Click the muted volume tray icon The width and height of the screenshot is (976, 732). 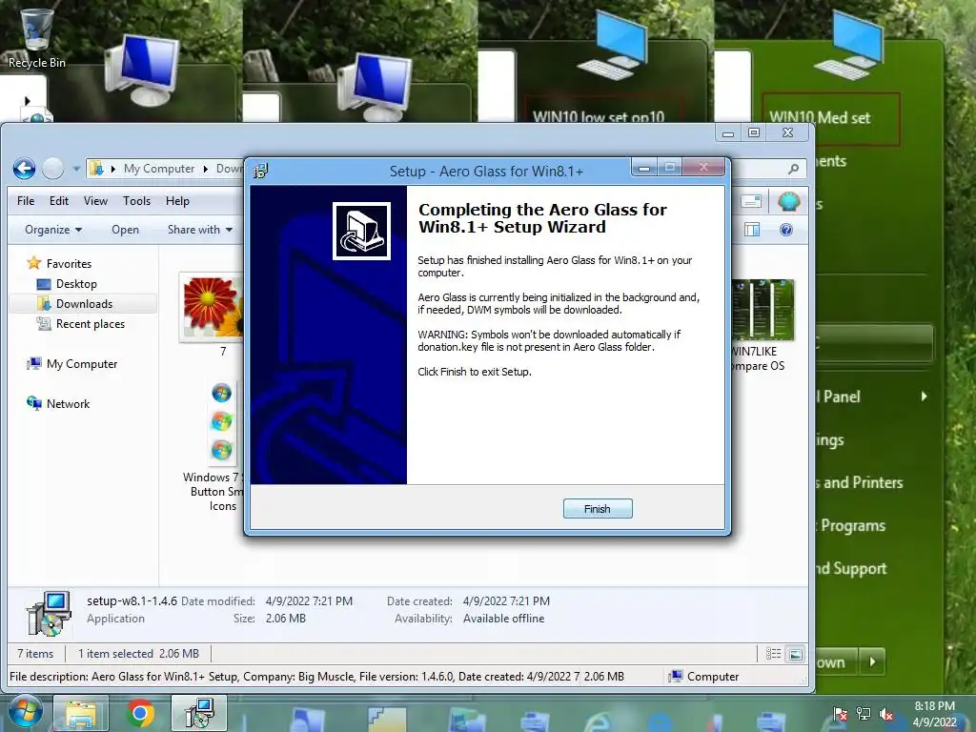[886, 714]
